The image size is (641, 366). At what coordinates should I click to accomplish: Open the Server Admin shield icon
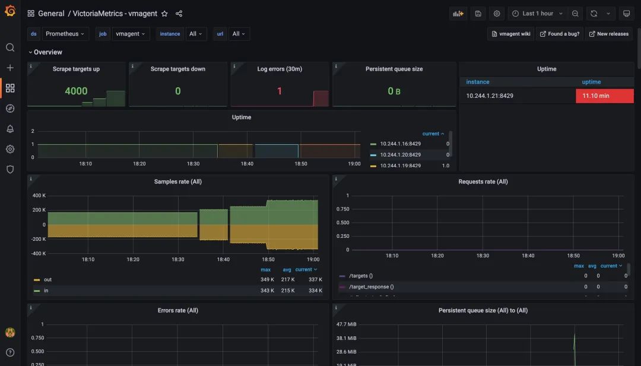pos(10,169)
